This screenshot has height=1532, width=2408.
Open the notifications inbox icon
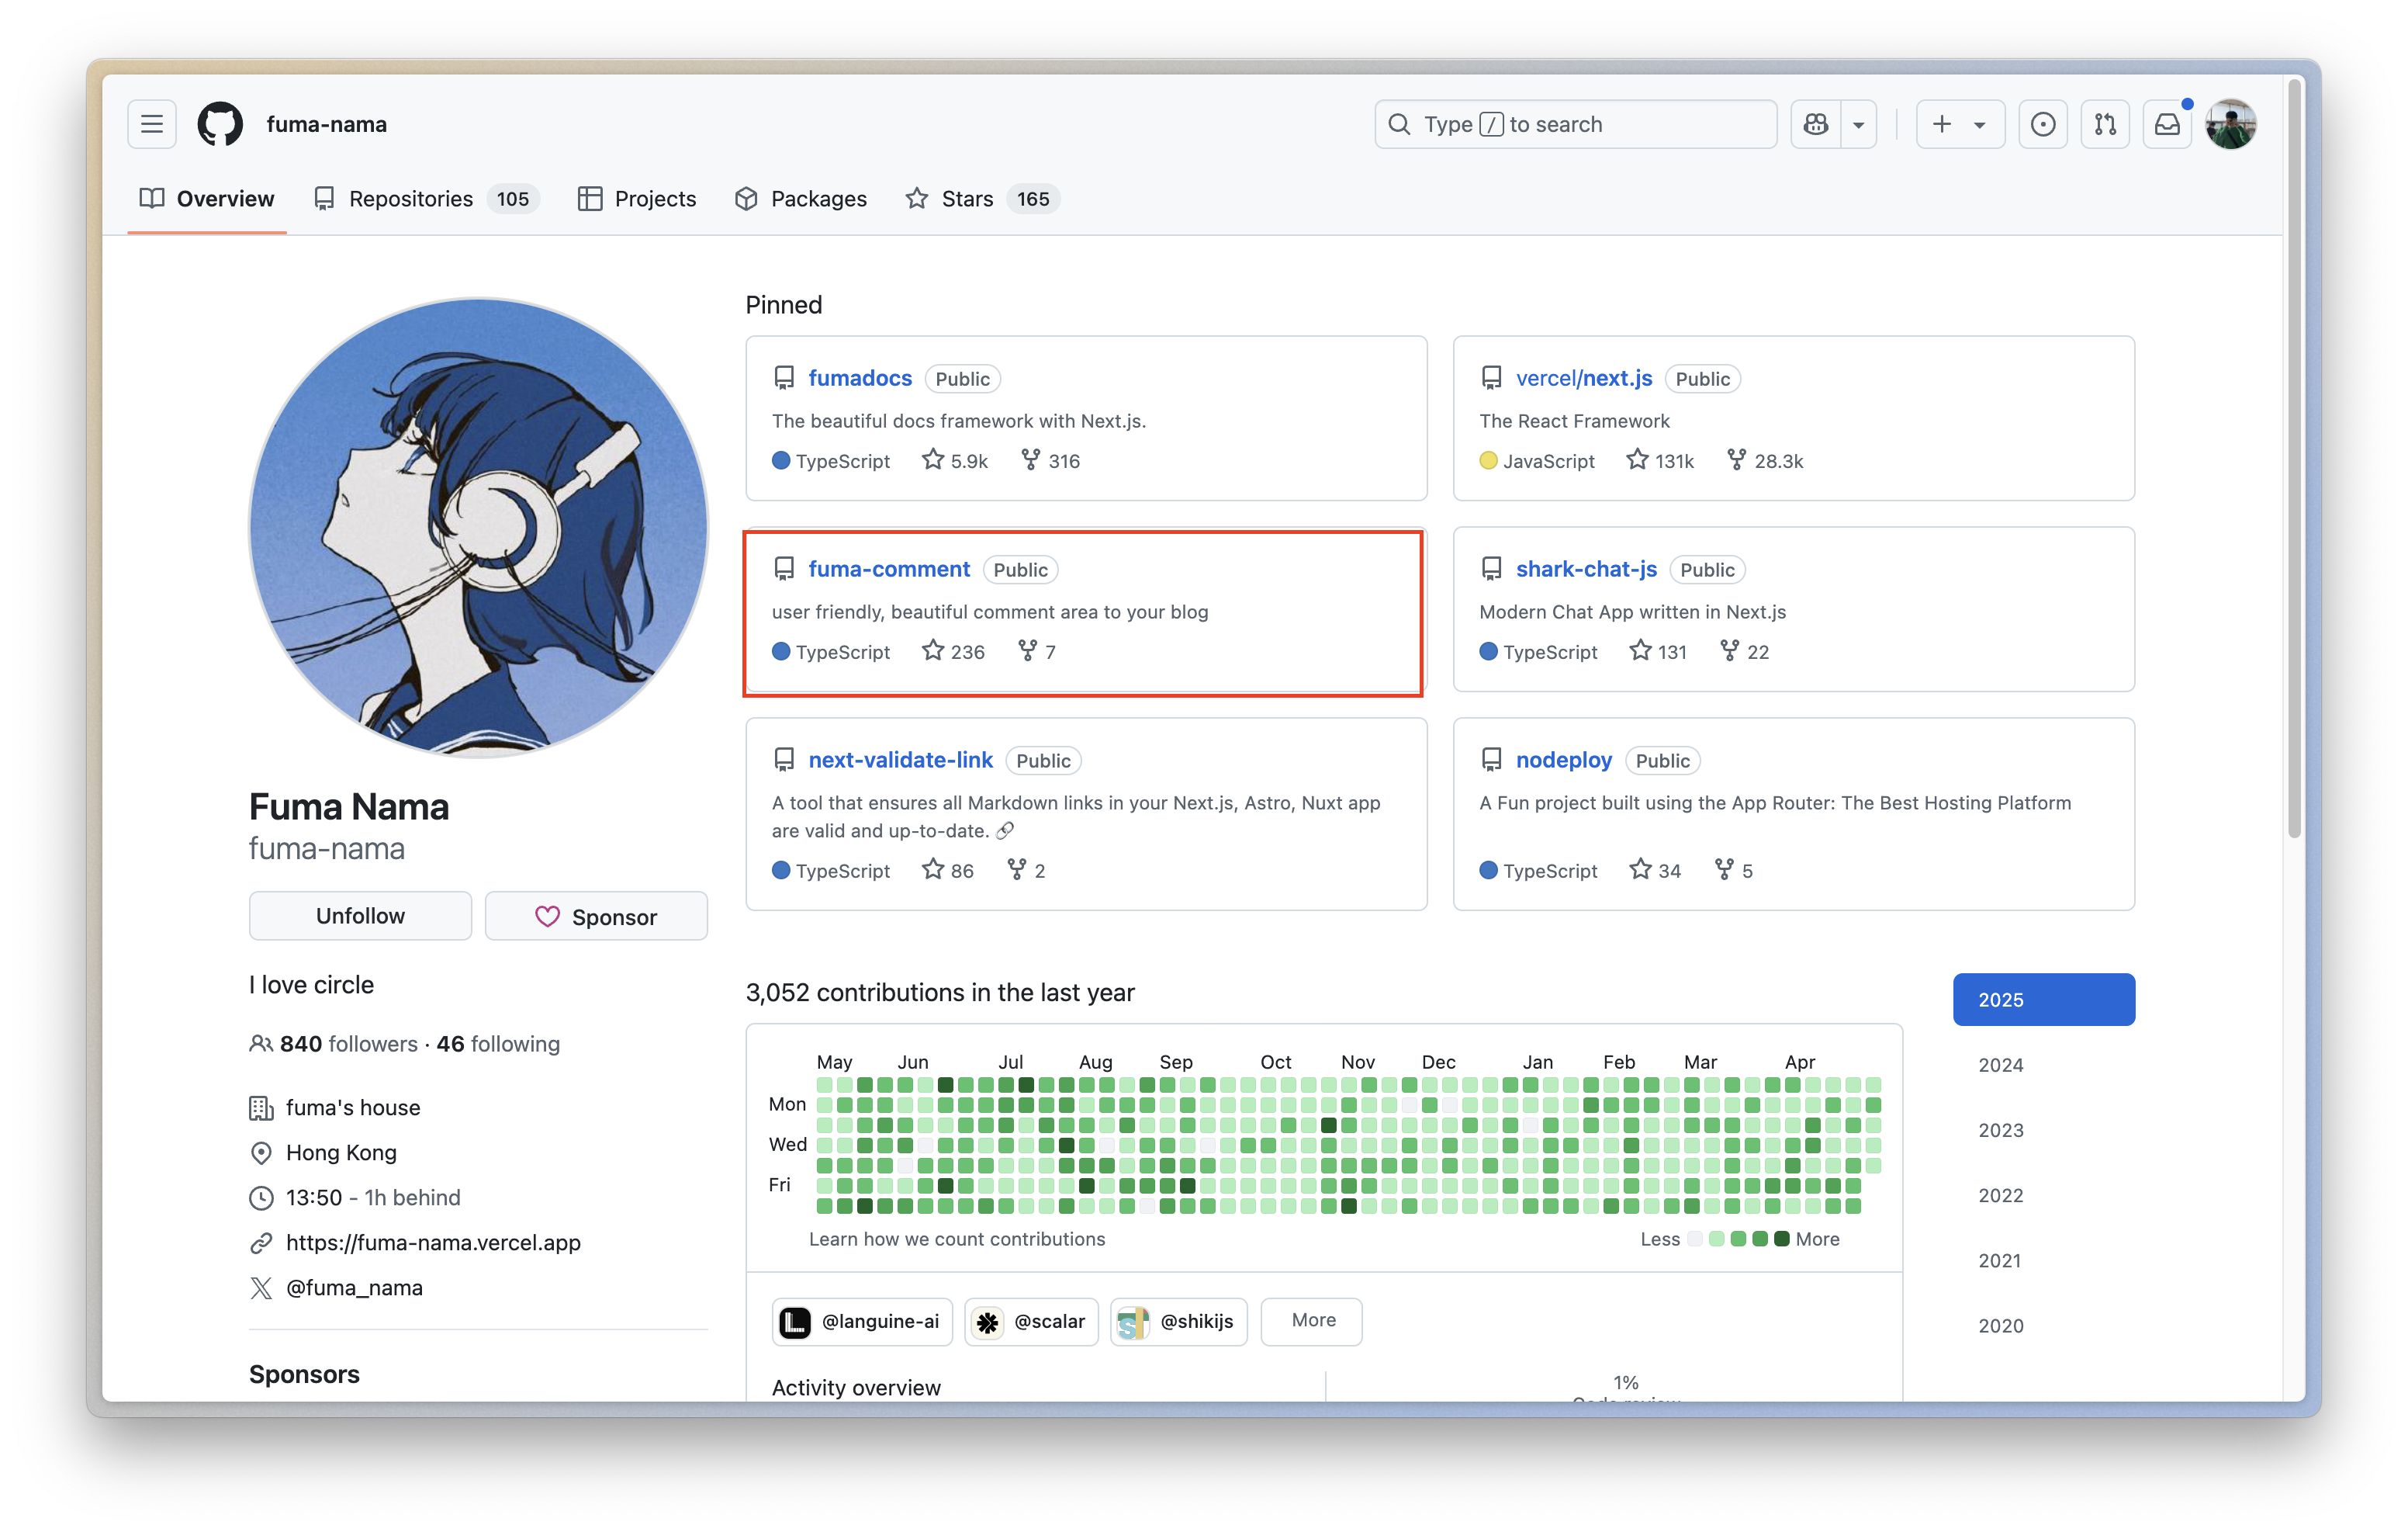(x=2167, y=124)
